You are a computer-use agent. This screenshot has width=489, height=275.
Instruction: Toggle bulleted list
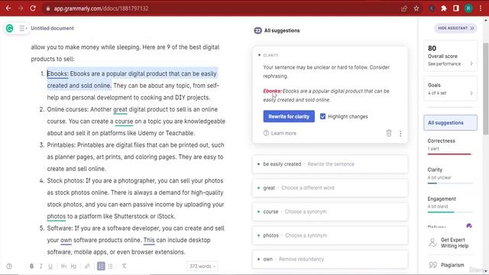tap(110, 267)
